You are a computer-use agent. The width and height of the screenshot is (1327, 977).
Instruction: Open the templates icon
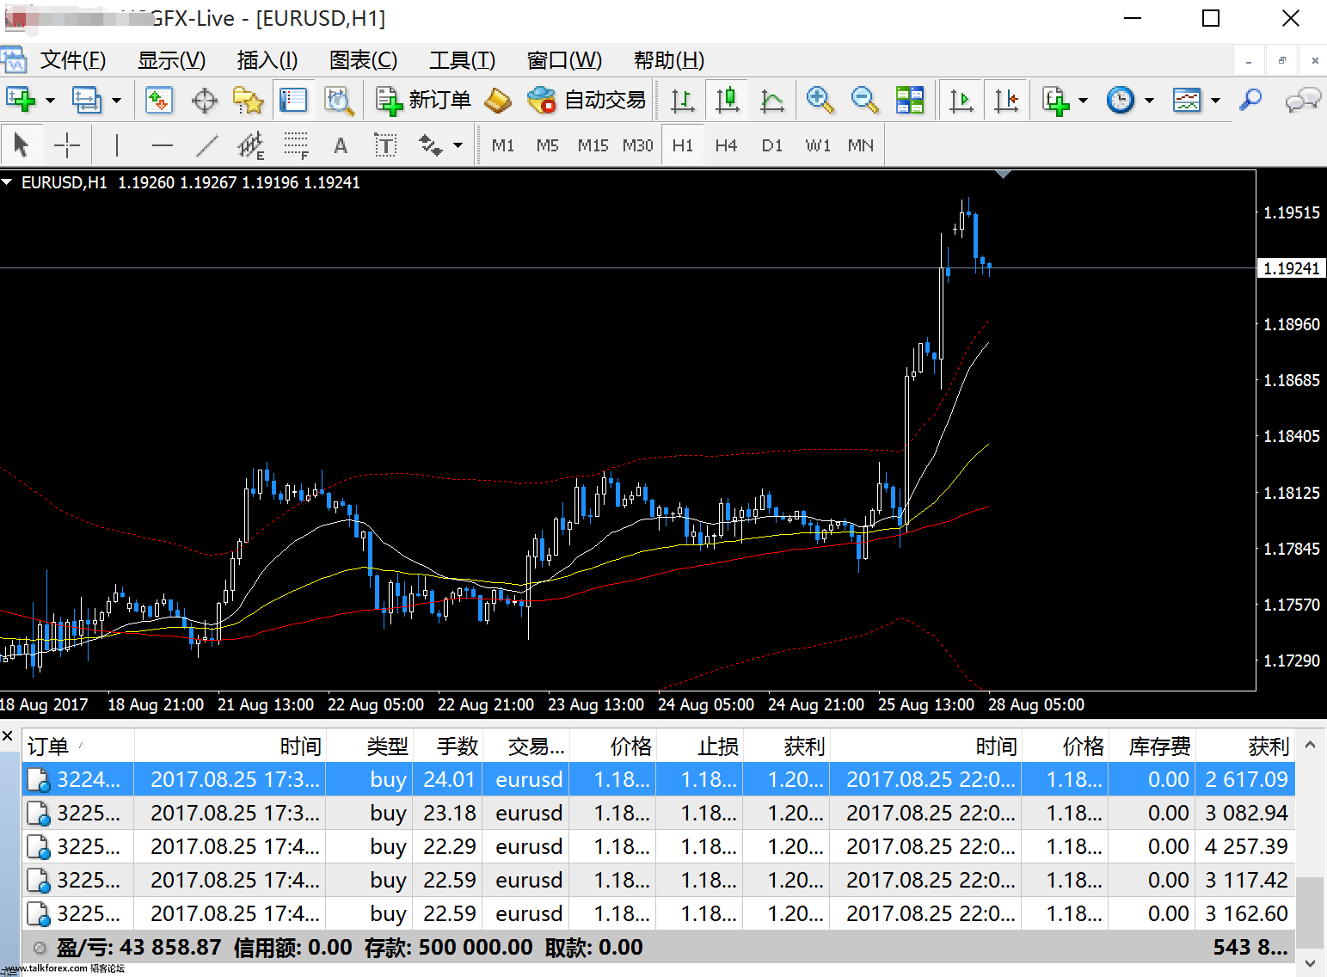click(x=1187, y=100)
